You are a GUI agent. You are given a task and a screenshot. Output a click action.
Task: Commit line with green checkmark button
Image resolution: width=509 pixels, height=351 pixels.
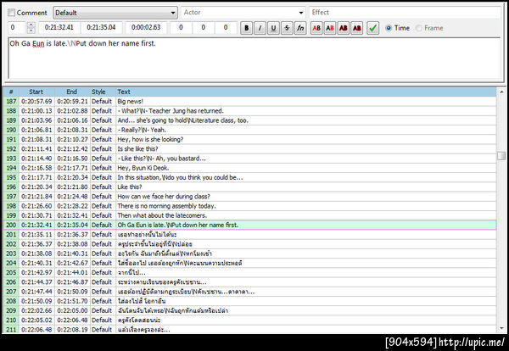click(373, 28)
